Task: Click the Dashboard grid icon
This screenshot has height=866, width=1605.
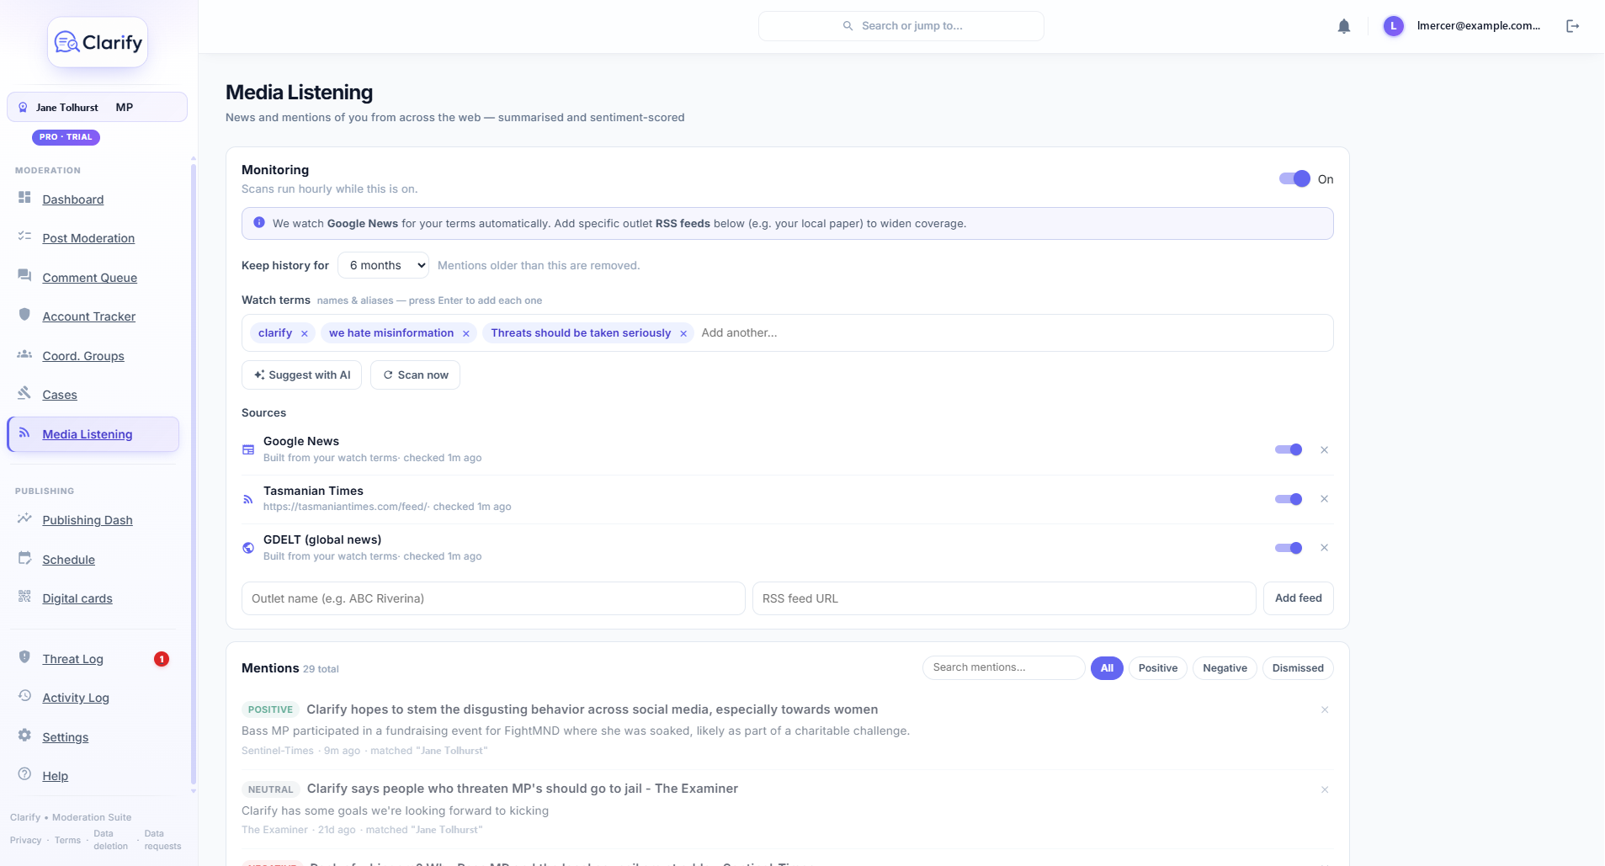Action: [24, 197]
